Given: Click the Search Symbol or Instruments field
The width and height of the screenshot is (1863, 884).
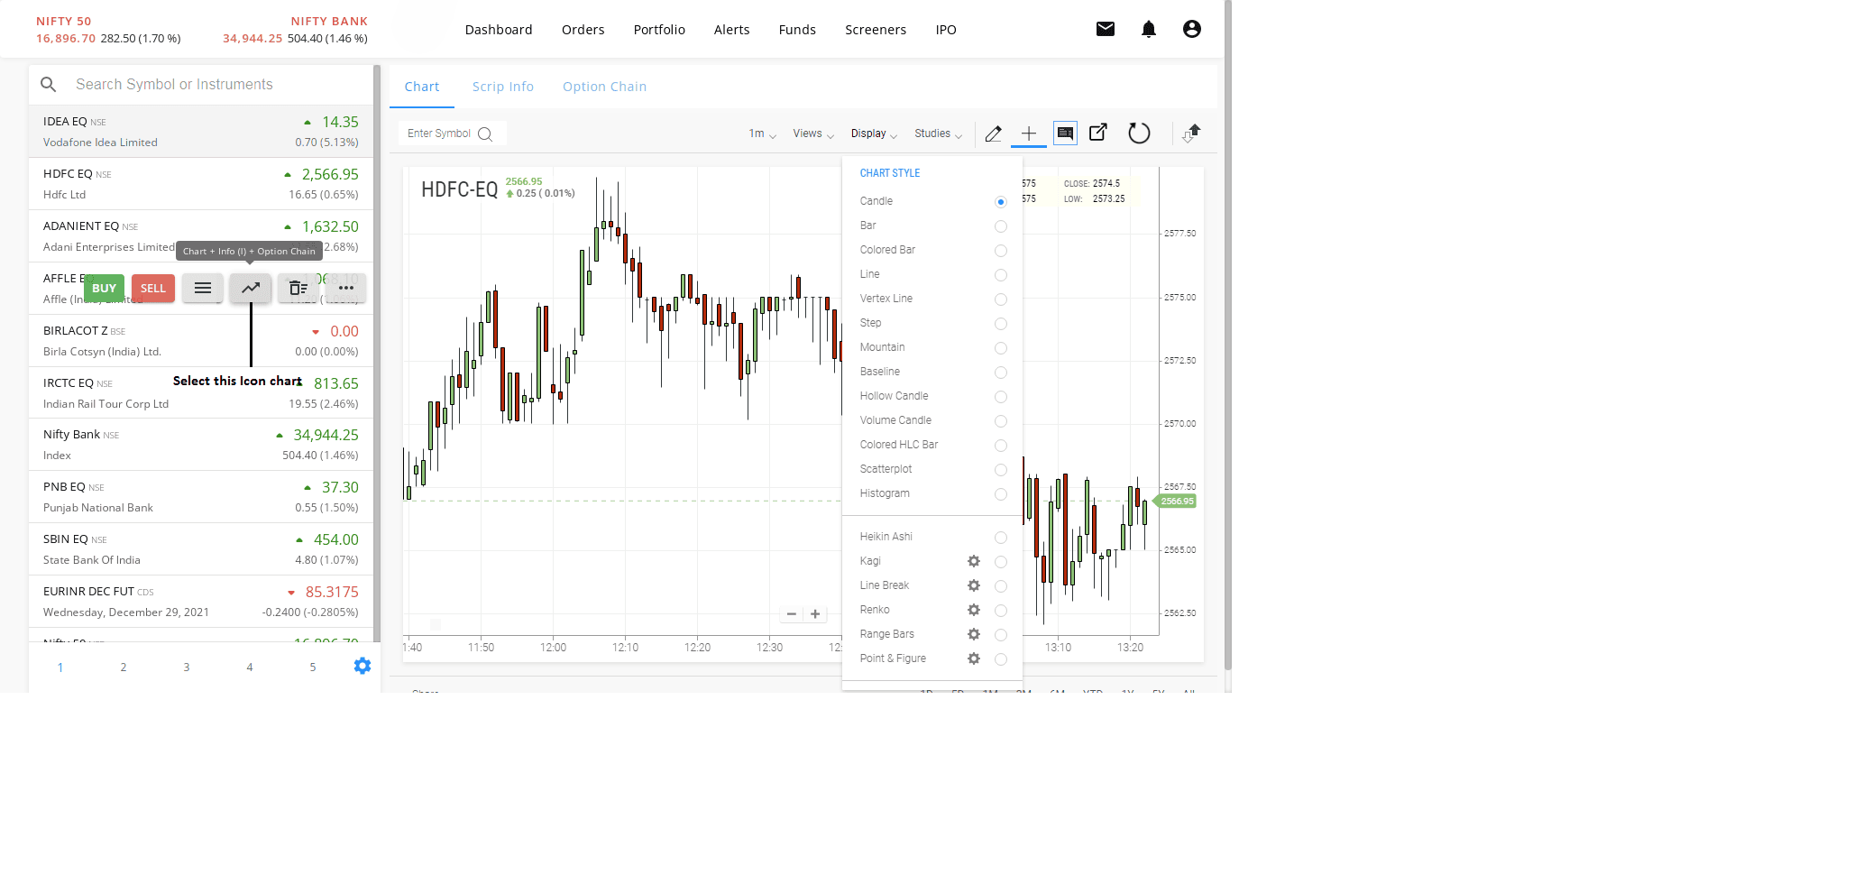Looking at the screenshot, I should 216,84.
